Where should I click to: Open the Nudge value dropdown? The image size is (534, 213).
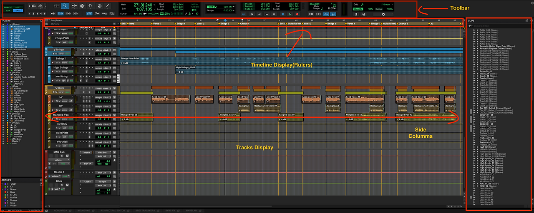tap(234, 10)
